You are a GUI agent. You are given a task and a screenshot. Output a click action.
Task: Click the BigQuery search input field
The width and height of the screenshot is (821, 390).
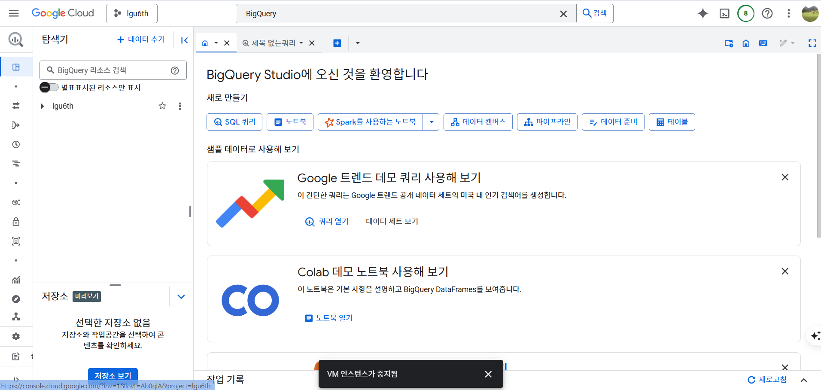click(x=399, y=14)
